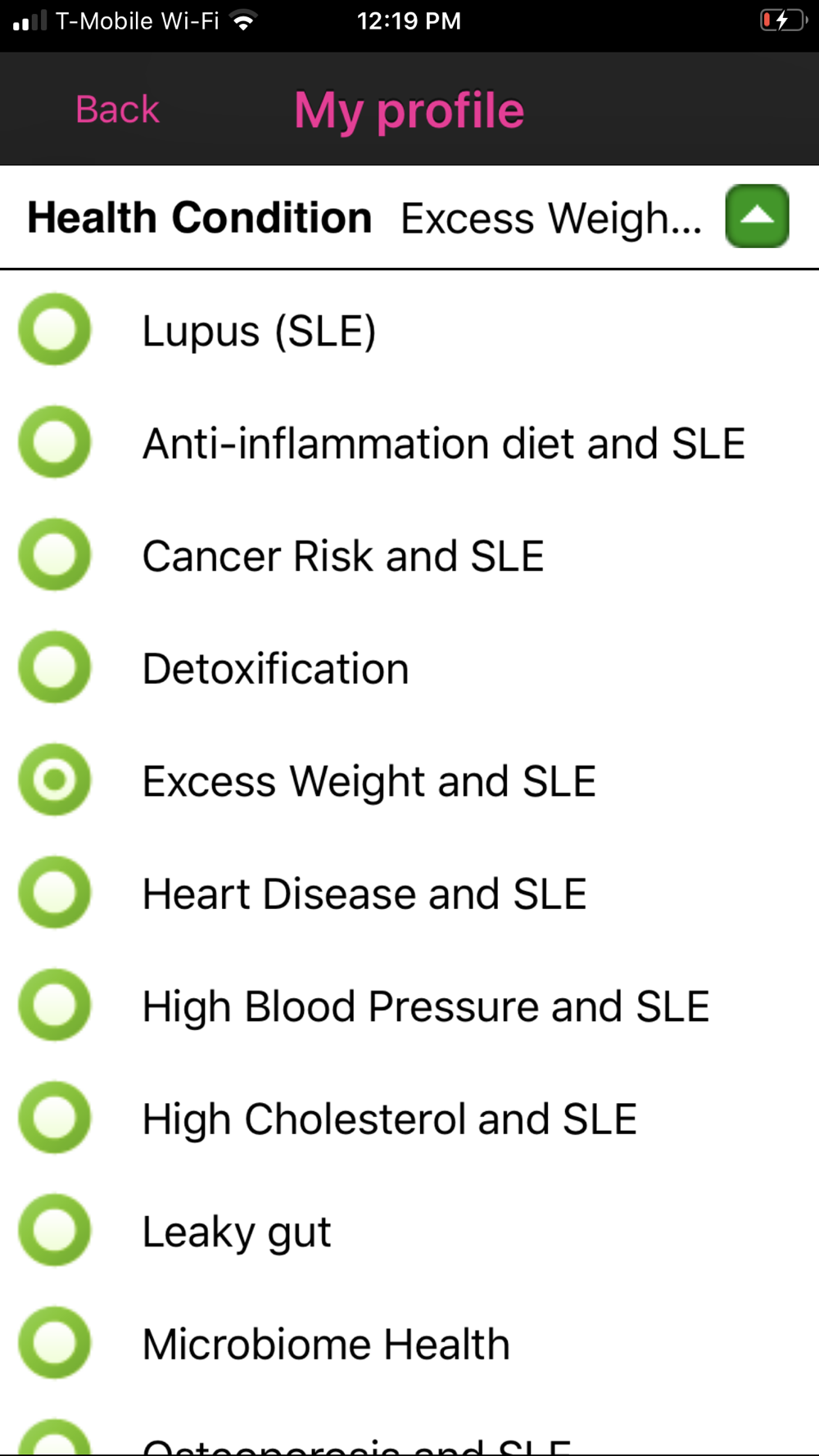Pick the Leaky gut radio button
The width and height of the screenshot is (819, 1456).
pyautogui.click(x=55, y=1230)
